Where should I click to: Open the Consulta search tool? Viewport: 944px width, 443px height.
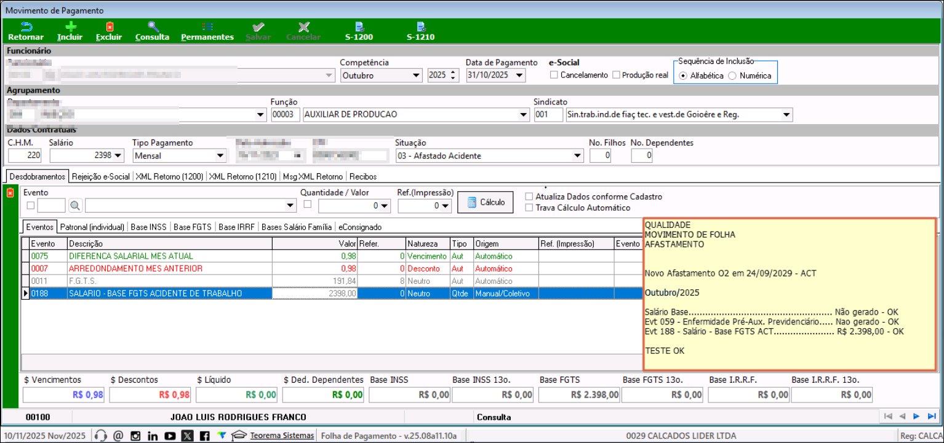click(x=153, y=27)
